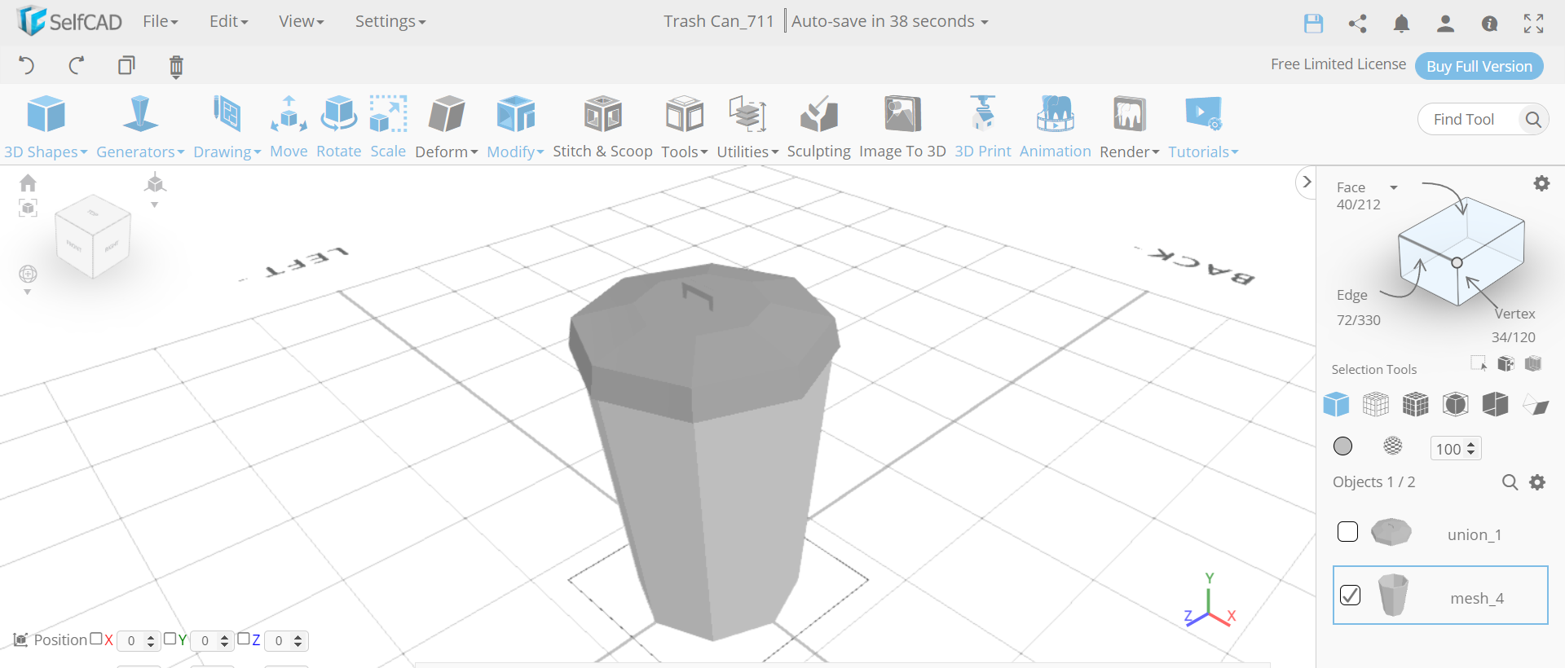Check the union_1 object checkbox
Image resolution: width=1565 pixels, height=668 pixels.
click(x=1347, y=532)
